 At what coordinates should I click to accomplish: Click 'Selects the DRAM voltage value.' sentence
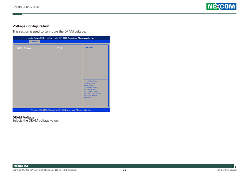[x=35, y=121]
